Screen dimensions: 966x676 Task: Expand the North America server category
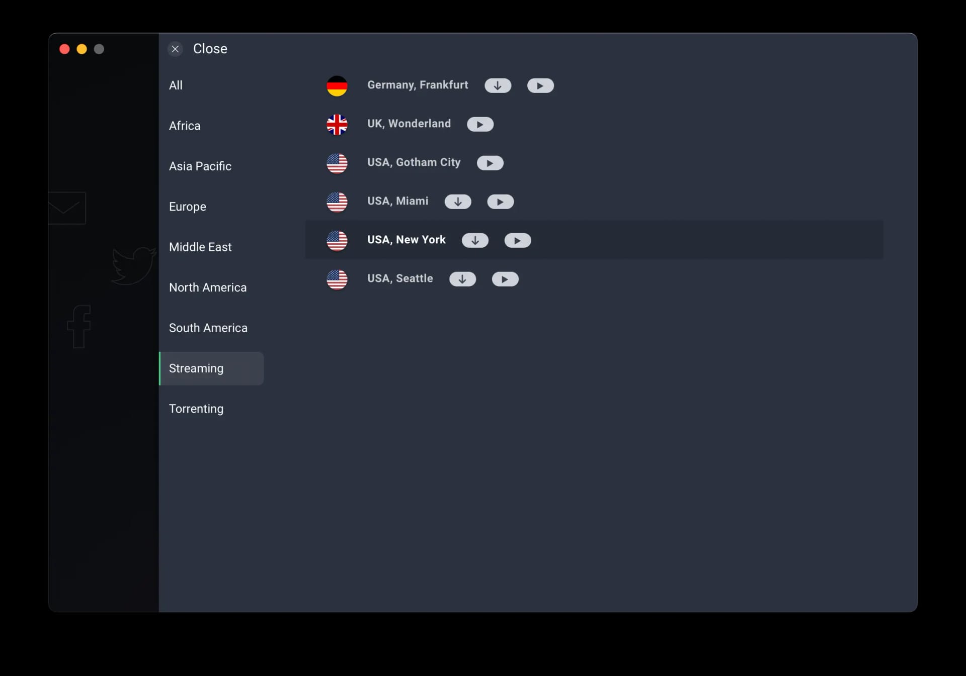(x=208, y=286)
